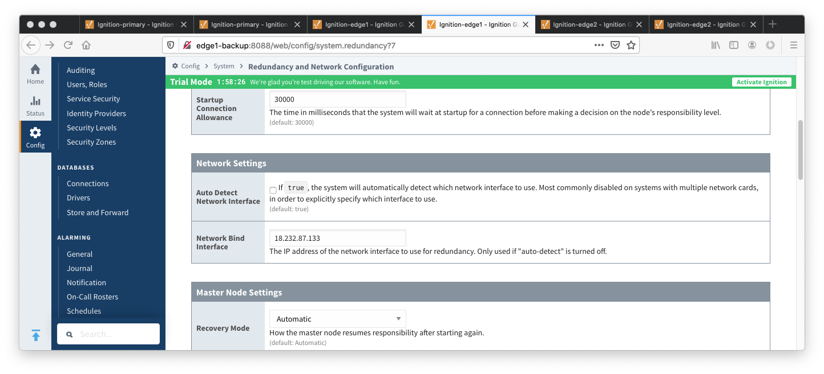Open the Firefox account icon
The height and width of the screenshot is (374, 824).
752,45
